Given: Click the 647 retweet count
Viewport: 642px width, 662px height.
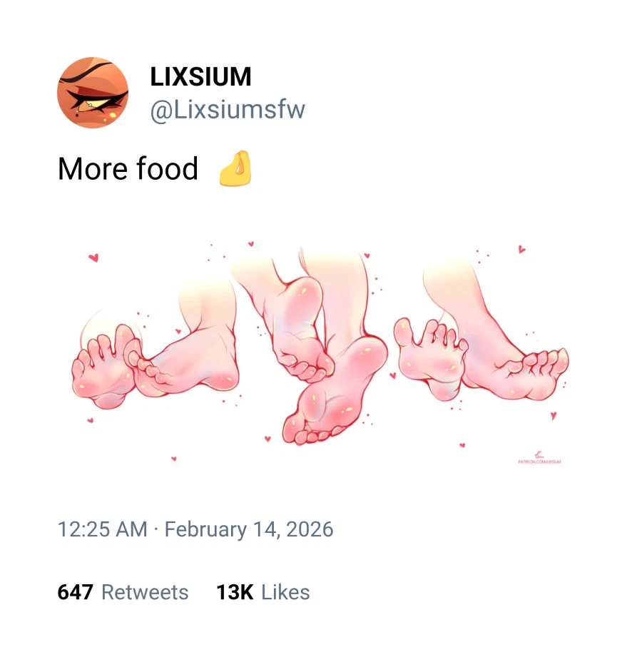Looking at the screenshot, I should pyautogui.click(x=75, y=592).
